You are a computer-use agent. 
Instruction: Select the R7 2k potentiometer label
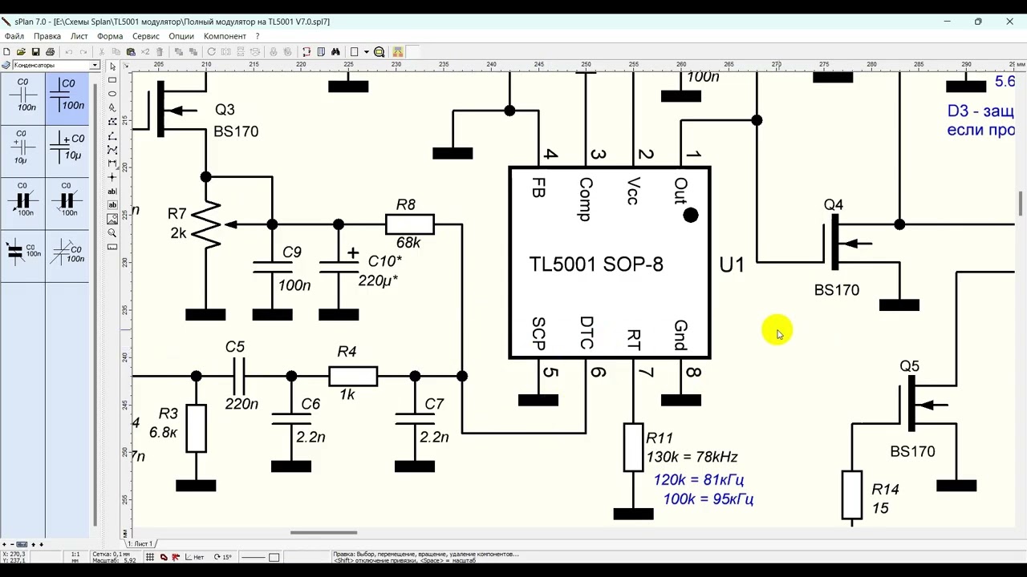click(177, 224)
